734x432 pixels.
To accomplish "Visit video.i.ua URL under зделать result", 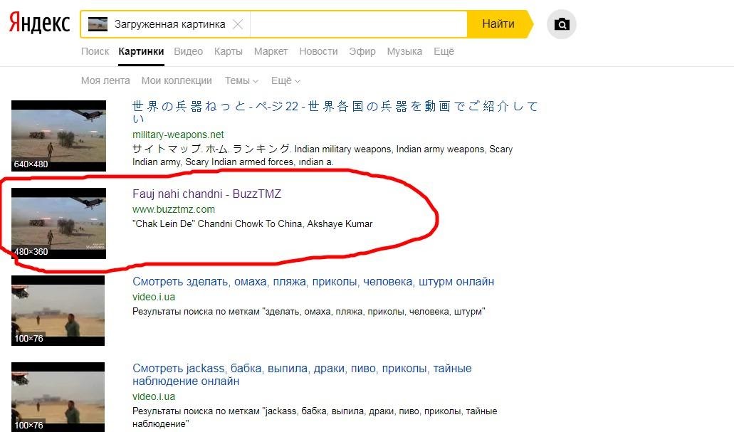I will 154,297.
